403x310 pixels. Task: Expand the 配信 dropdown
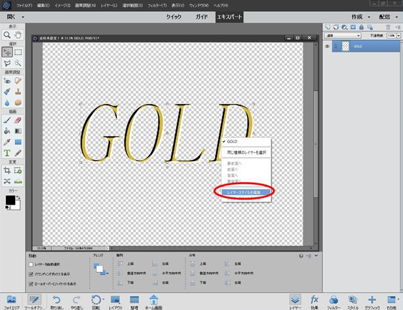click(x=397, y=17)
